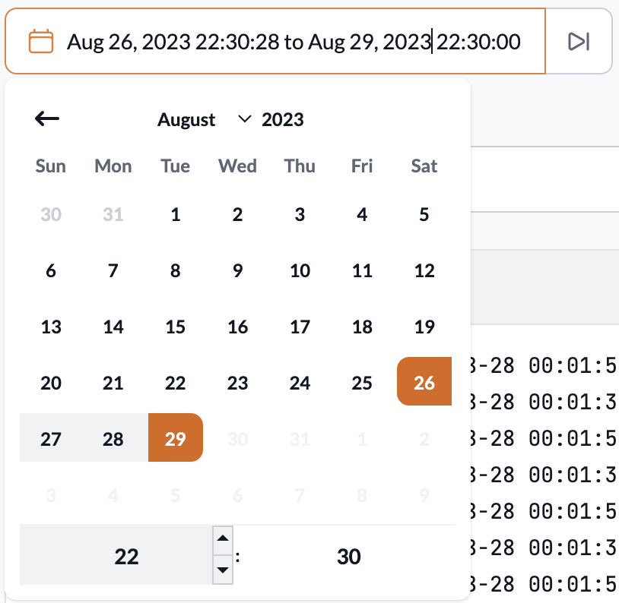Increase the hour with up stepper arrow
This screenshot has width=619, height=603.
click(222, 540)
